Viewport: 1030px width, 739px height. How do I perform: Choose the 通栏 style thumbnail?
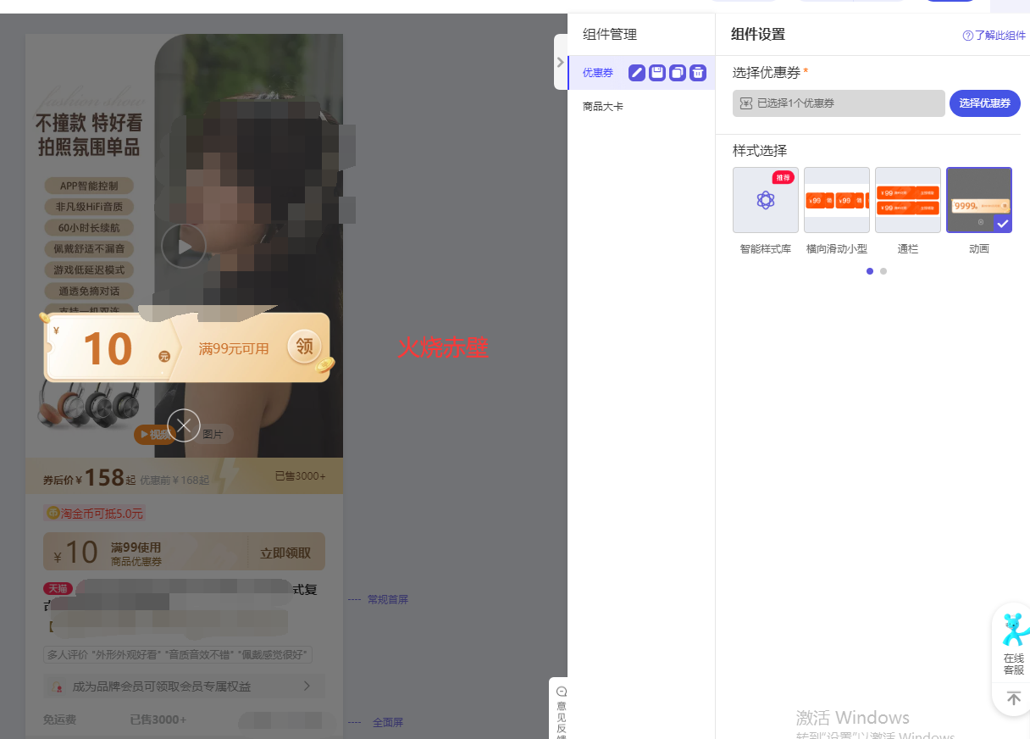908,200
